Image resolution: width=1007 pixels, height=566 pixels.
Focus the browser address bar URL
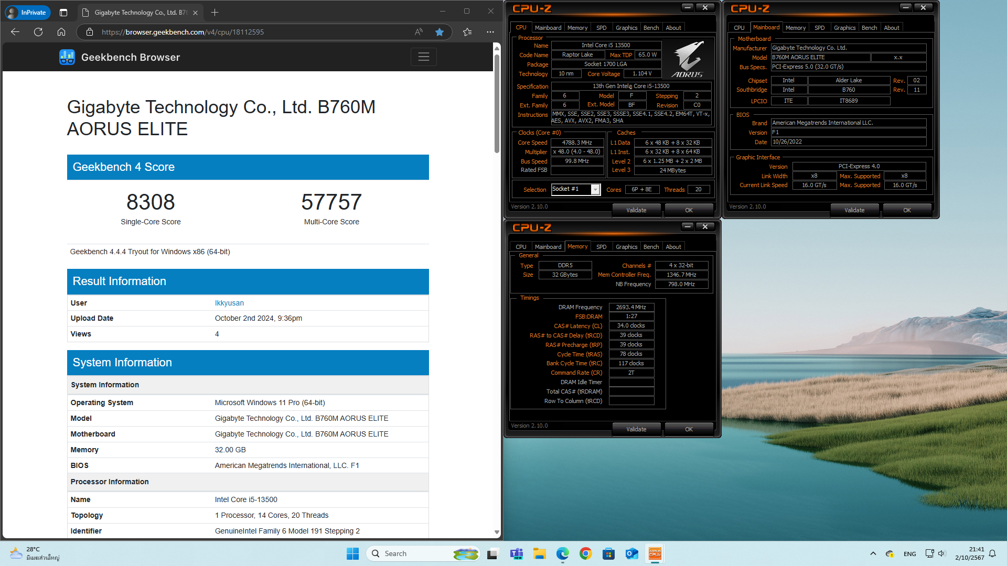tap(183, 32)
